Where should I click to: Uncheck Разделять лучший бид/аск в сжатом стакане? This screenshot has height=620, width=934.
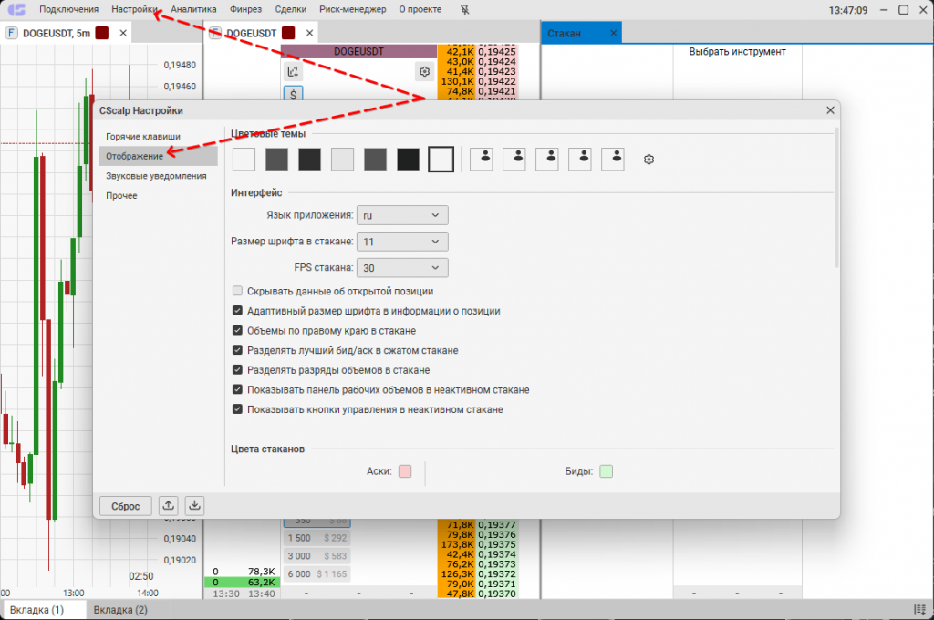[238, 350]
